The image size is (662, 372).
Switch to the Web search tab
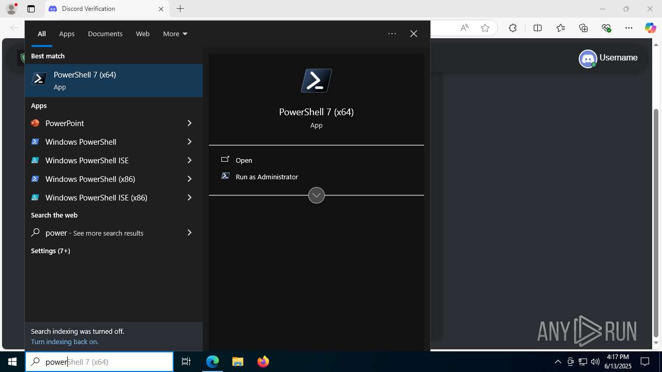tap(143, 34)
